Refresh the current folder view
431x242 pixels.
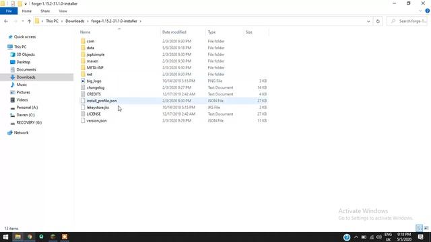pos(378,21)
